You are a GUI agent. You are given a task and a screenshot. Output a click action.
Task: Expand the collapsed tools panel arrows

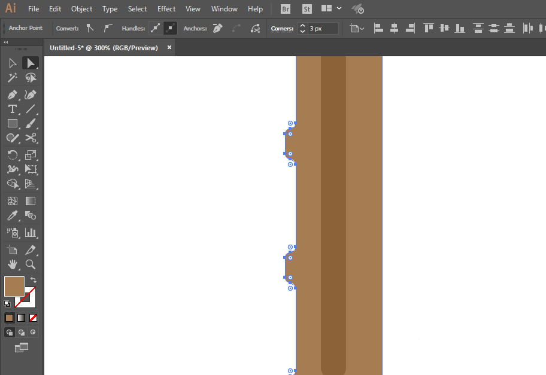(6, 42)
